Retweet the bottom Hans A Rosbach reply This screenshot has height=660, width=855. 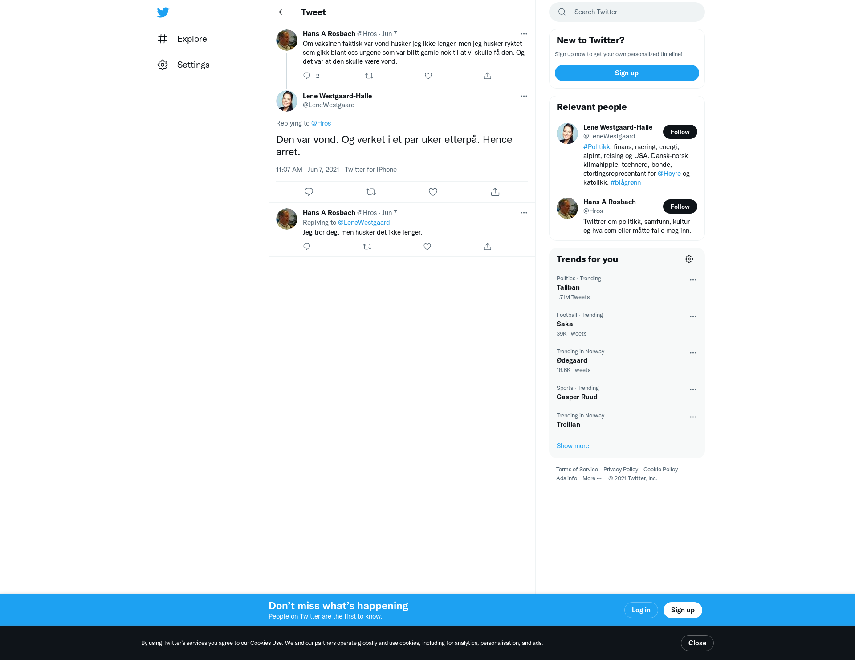(x=367, y=247)
